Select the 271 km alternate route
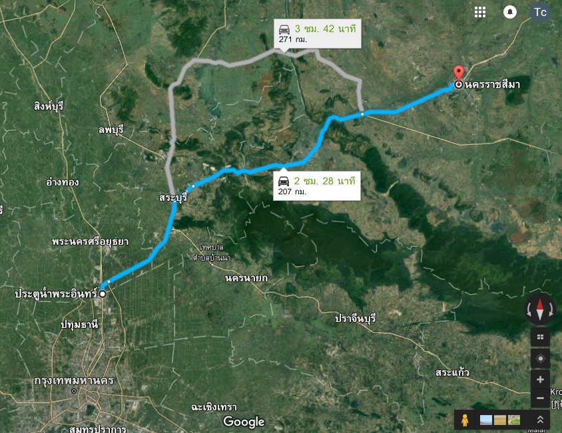The height and width of the screenshot is (433, 562). click(x=318, y=34)
